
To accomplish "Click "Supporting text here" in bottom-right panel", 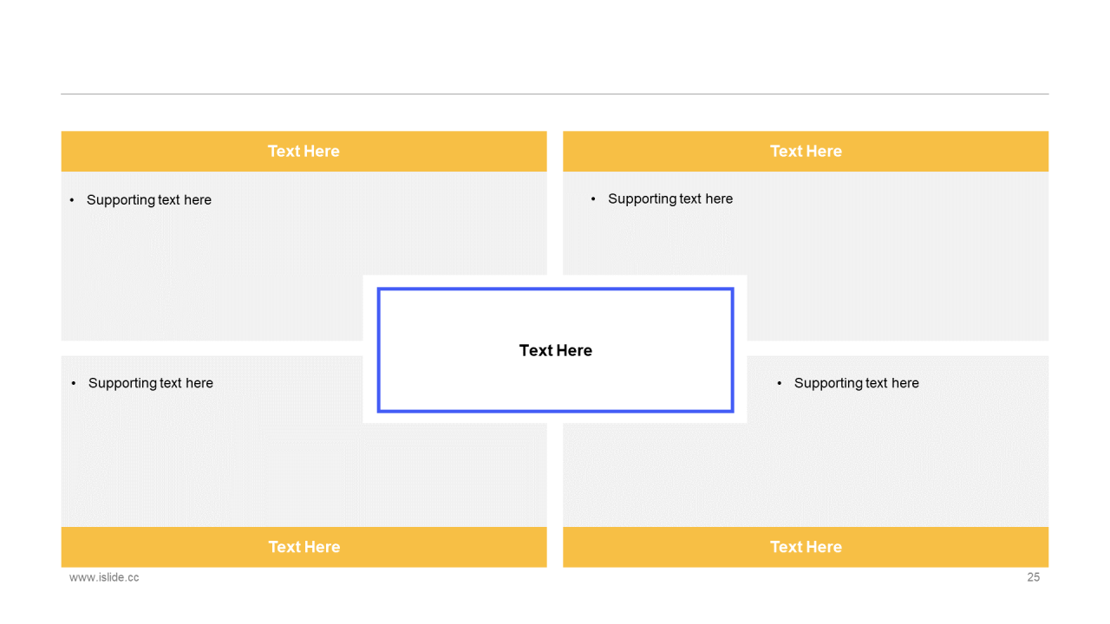I will [x=857, y=383].
